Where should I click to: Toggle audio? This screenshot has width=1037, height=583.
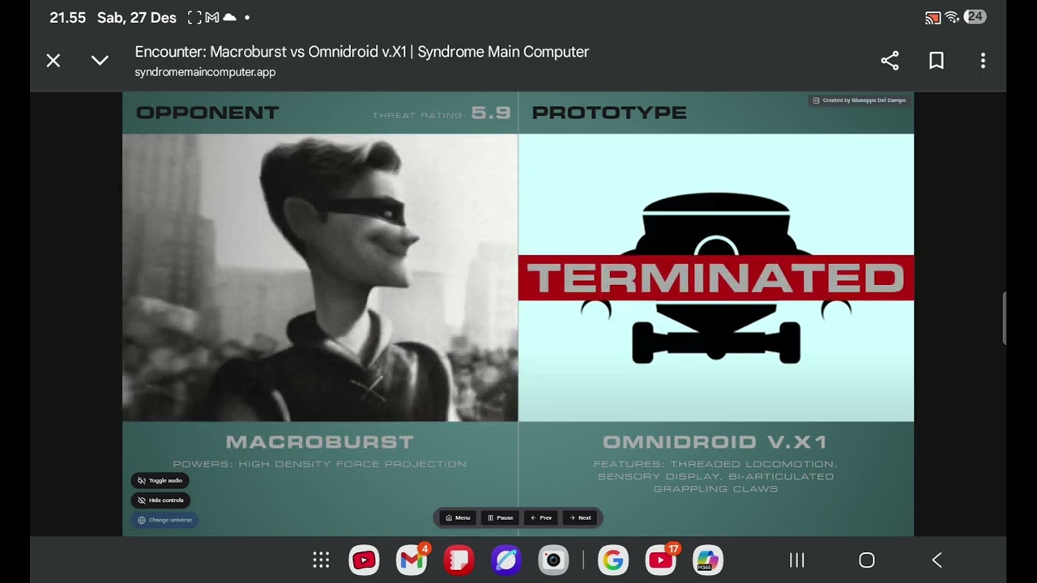160,480
